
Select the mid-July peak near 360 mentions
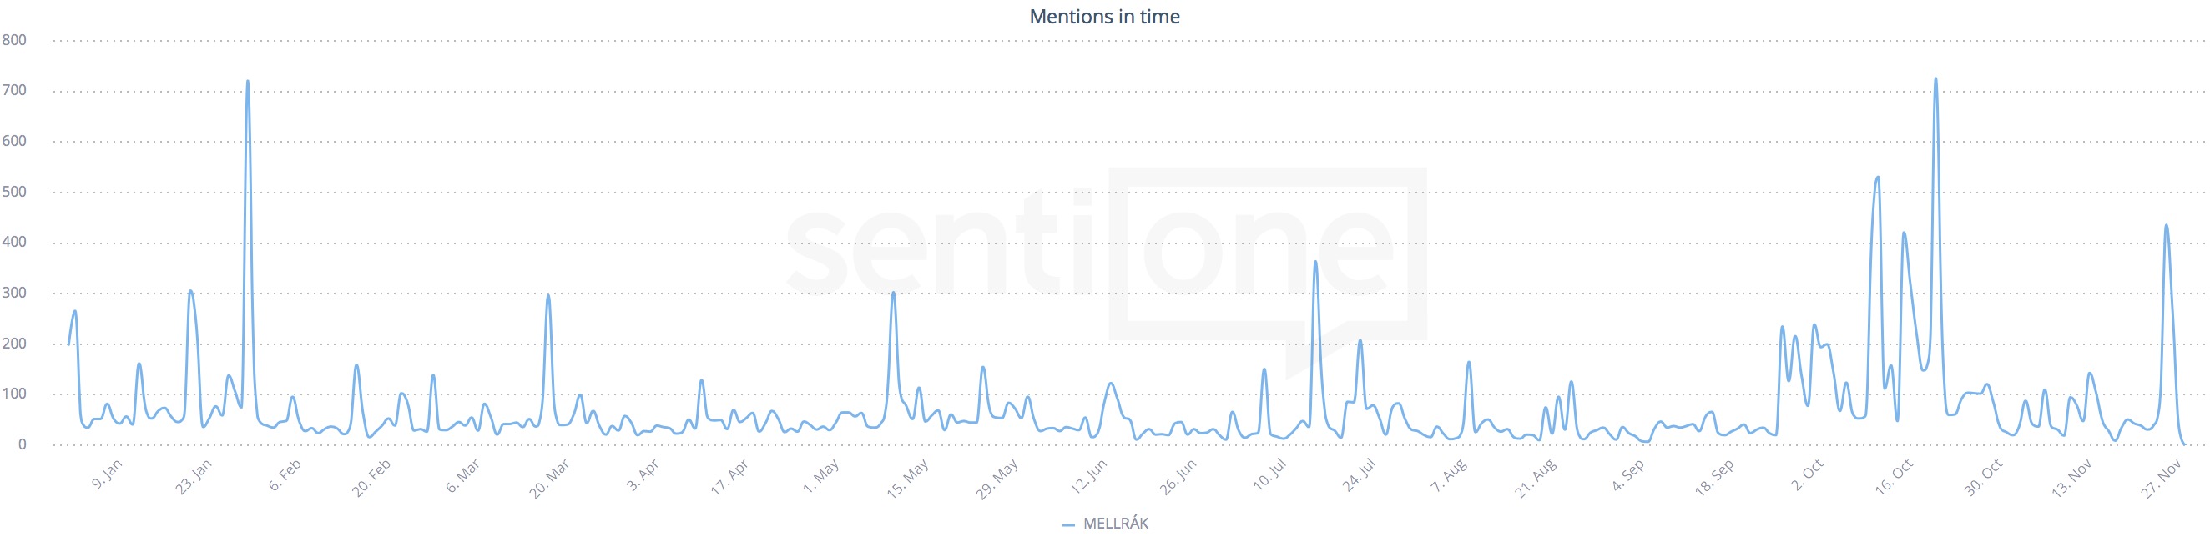coord(1315,263)
